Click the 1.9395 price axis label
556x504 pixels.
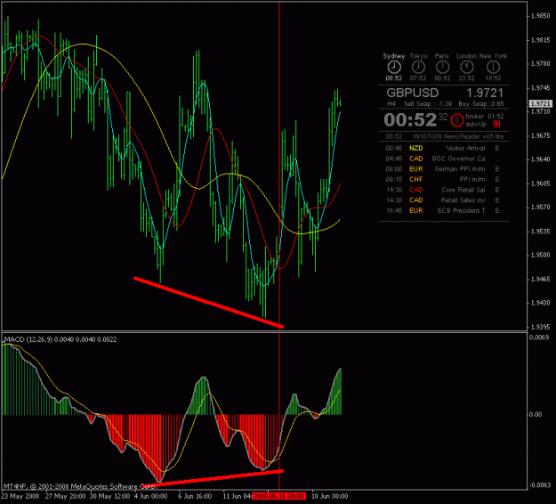point(540,327)
